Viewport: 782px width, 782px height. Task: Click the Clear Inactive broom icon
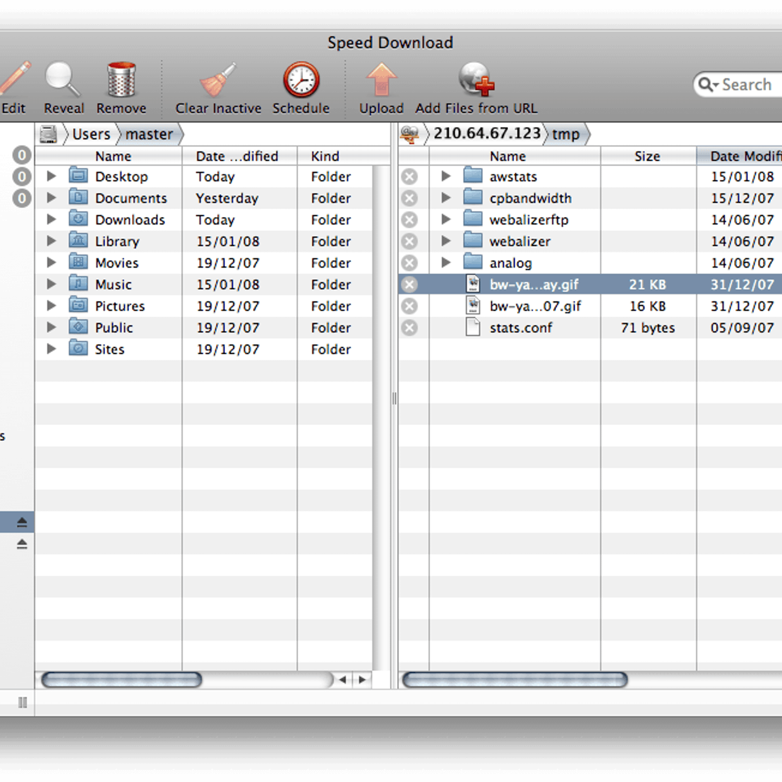[218, 80]
